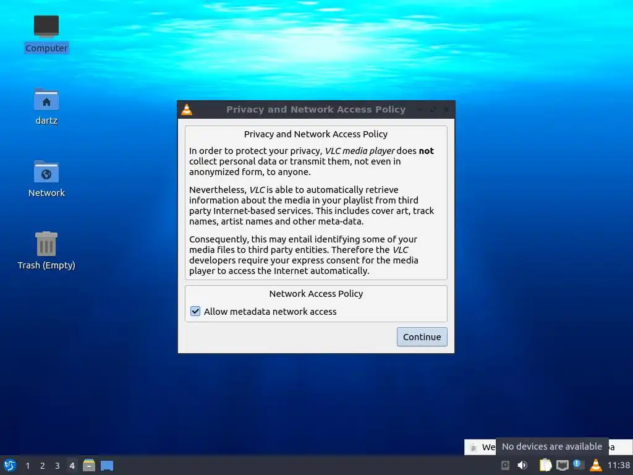The image size is (633, 475).
Task: Untick Allow metadata network access checkbox
Action: [x=195, y=311]
